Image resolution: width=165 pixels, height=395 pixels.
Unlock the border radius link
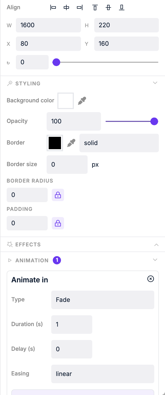(x=58, y=195)
